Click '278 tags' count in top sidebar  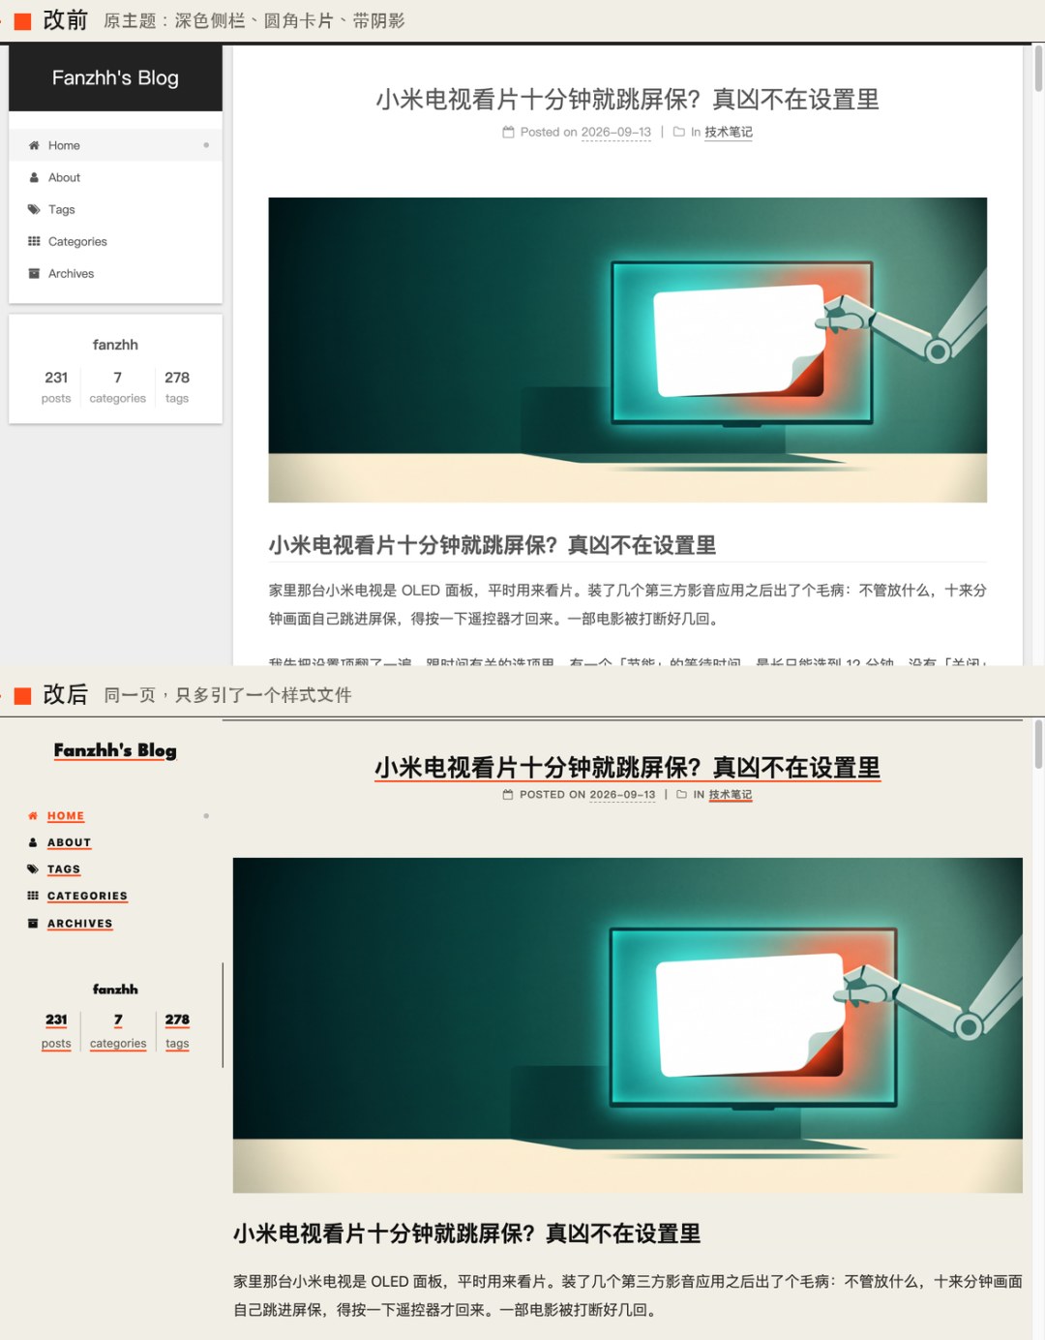177,386
